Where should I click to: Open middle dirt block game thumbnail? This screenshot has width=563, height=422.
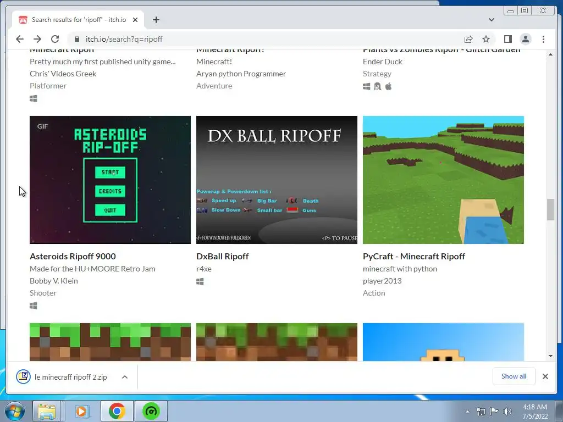click(x=277, y=342)
